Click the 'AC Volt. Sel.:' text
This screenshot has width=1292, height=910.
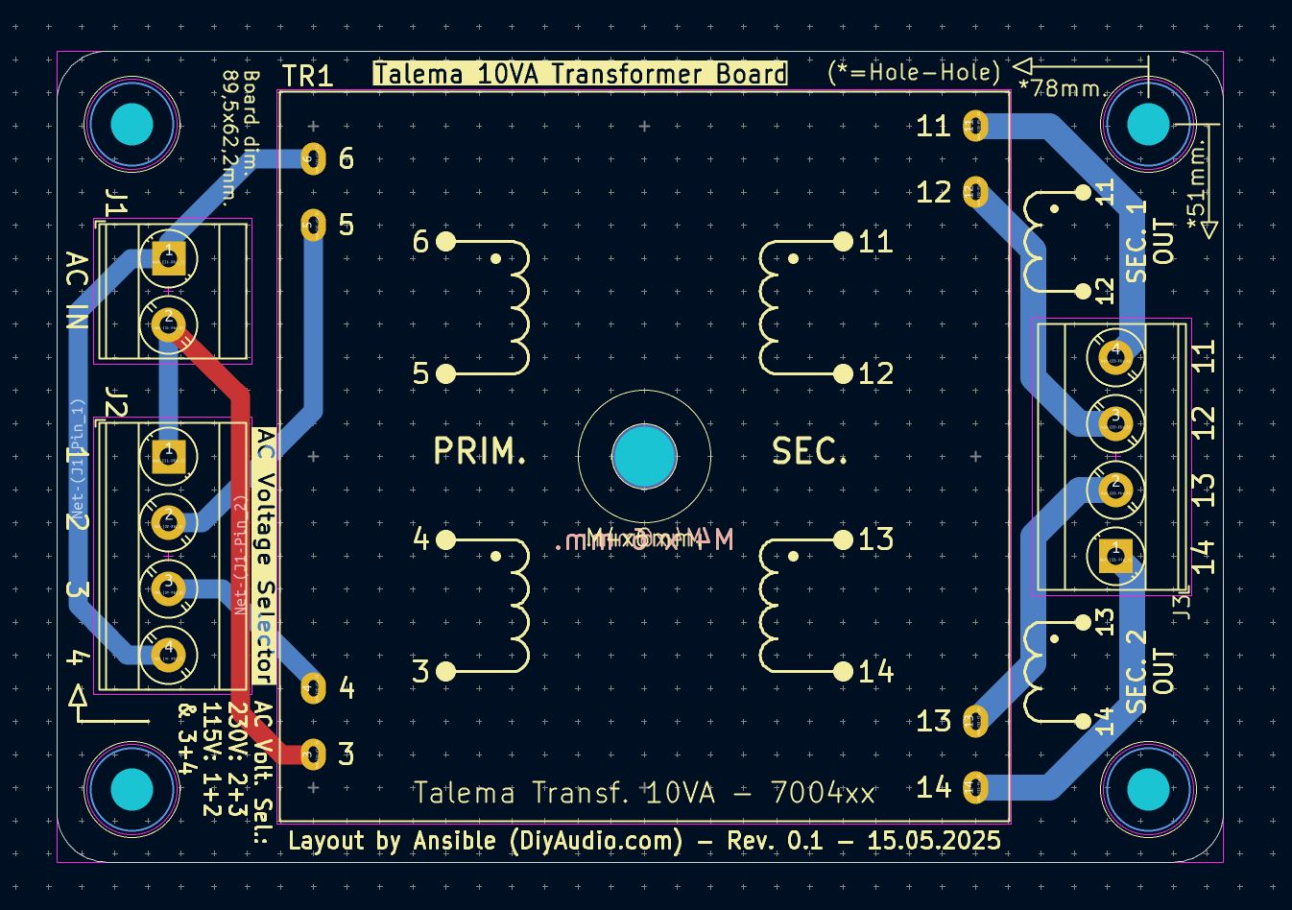263,774
